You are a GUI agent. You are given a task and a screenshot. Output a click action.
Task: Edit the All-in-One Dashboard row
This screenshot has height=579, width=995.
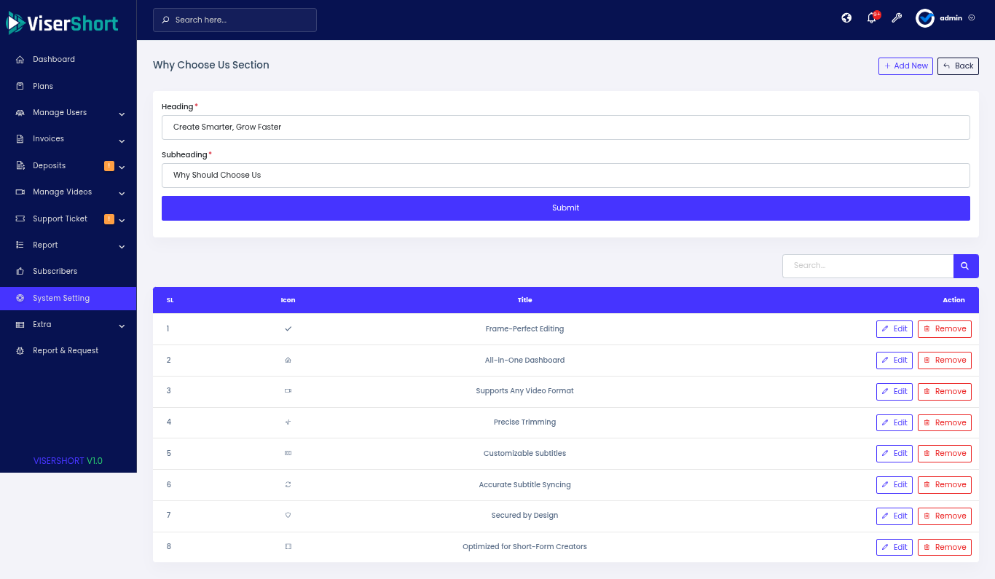tap(894, 360)
